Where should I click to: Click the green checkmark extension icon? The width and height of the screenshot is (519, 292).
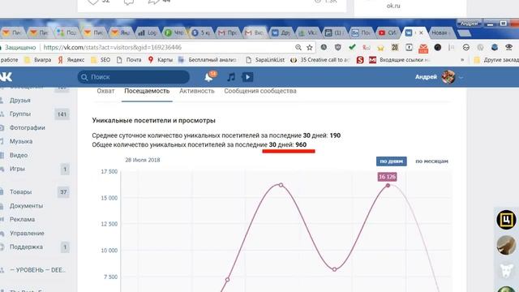(352, 47)
